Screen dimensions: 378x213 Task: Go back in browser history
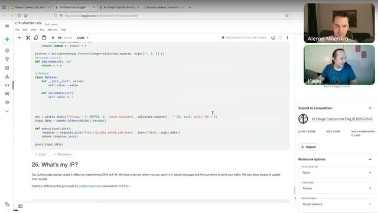click(5, 16)
